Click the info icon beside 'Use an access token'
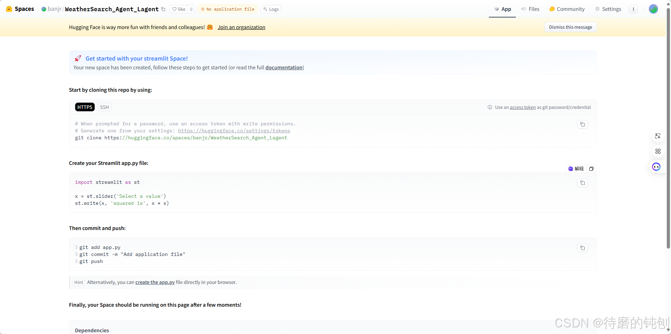 click(490, 107)
